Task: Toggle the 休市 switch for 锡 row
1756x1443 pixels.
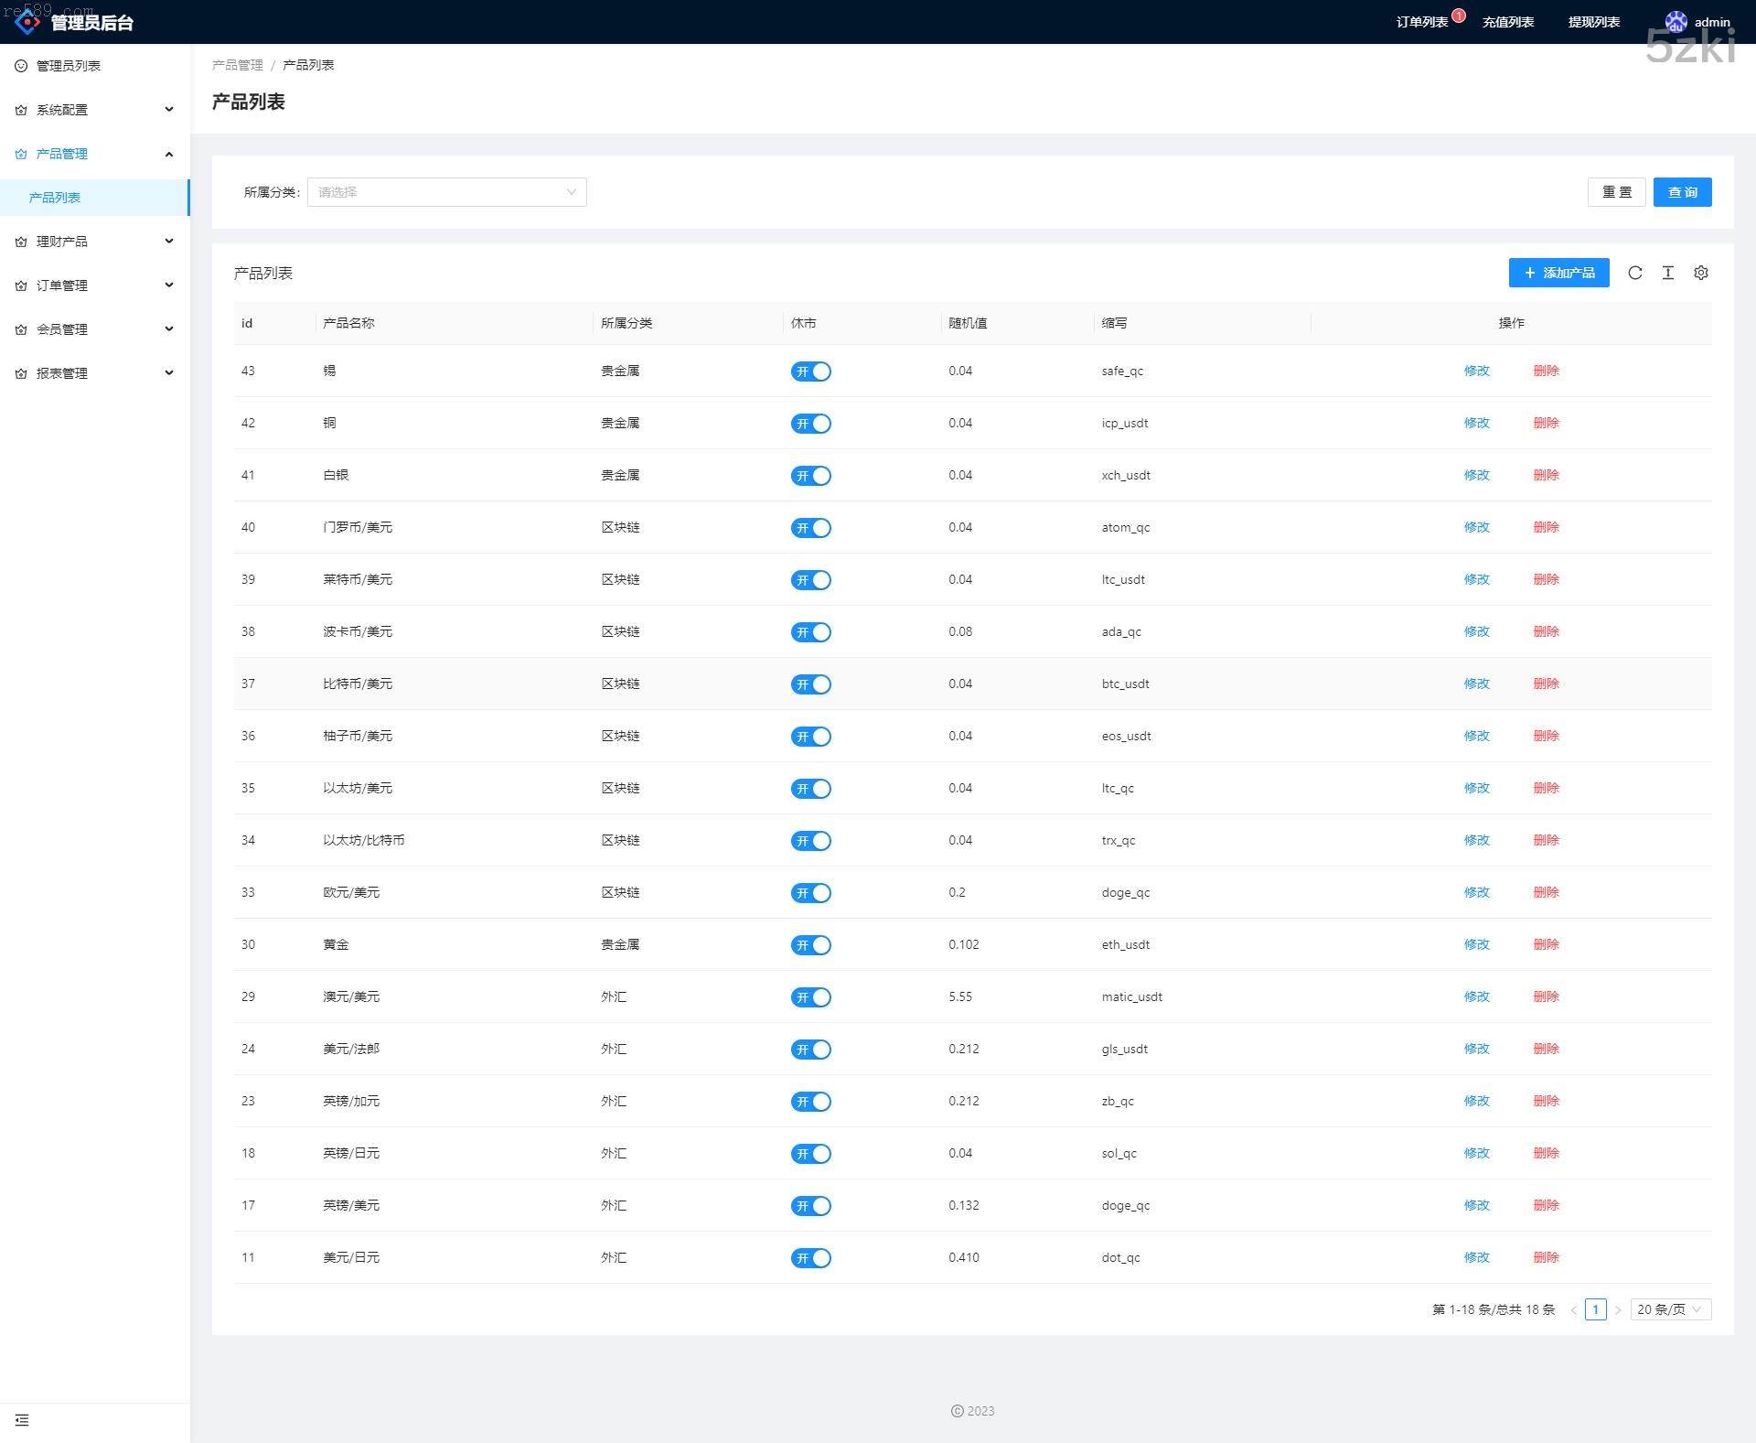Action: [x=810, y=372]
